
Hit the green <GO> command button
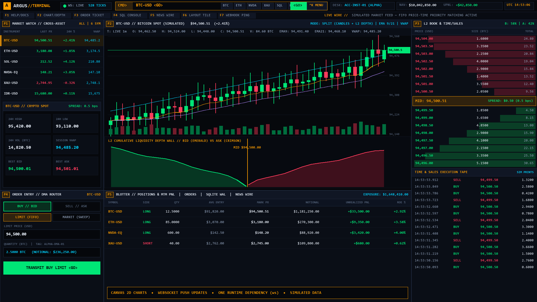pos(298,6)
